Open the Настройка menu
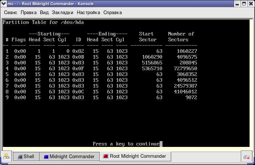The image size is (255, 165). tap(89, 13)
